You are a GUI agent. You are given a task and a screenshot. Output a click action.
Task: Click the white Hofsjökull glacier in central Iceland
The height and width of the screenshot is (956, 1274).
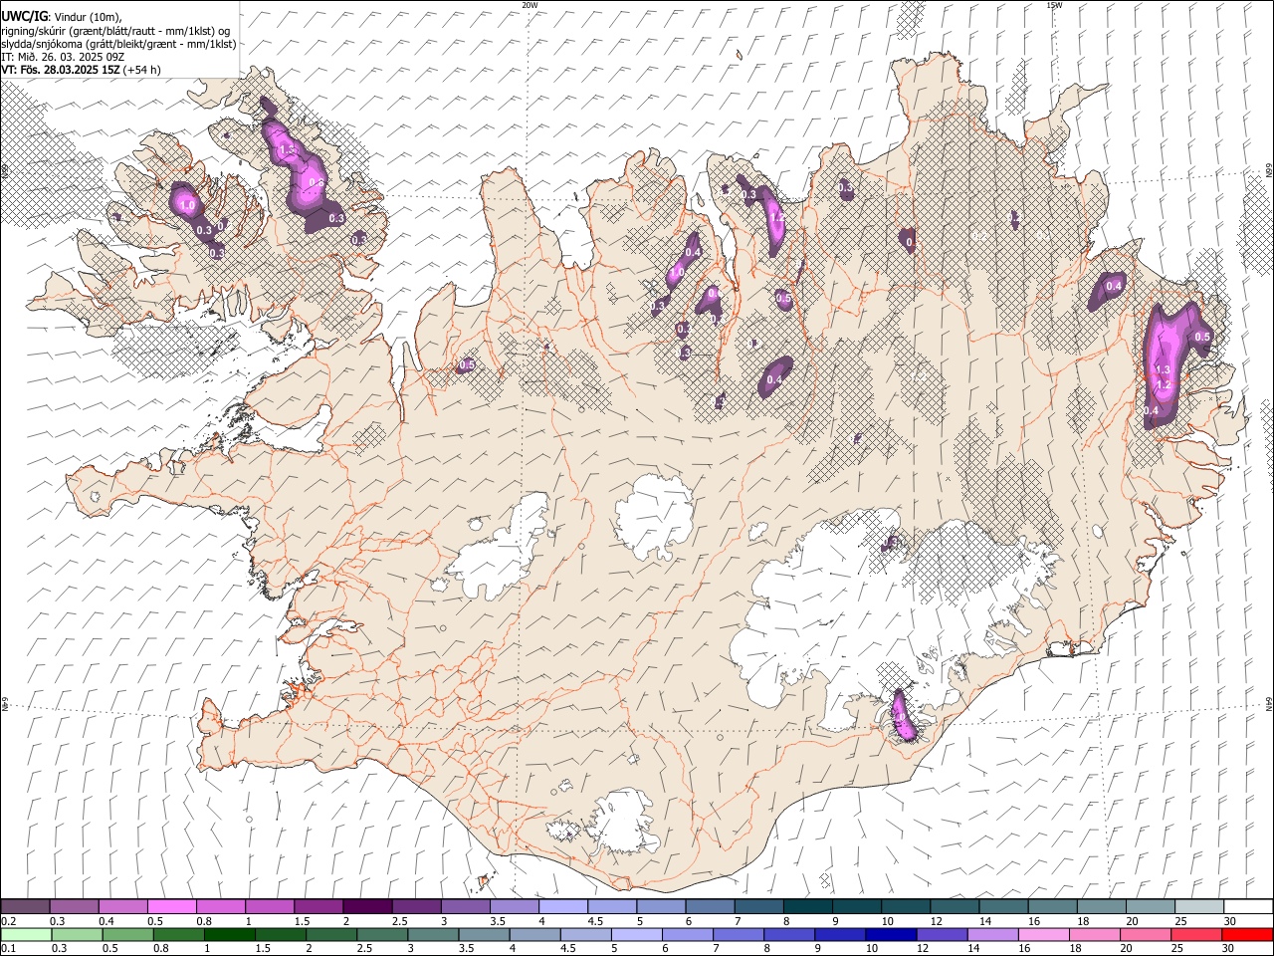654,514
